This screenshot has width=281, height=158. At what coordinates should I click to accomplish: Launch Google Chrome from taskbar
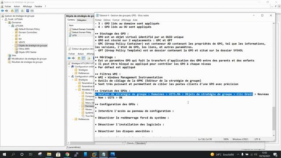[67, 154]
